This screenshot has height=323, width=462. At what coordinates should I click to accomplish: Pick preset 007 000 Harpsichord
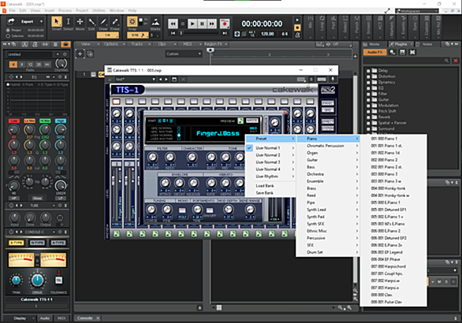coord(393,266)
